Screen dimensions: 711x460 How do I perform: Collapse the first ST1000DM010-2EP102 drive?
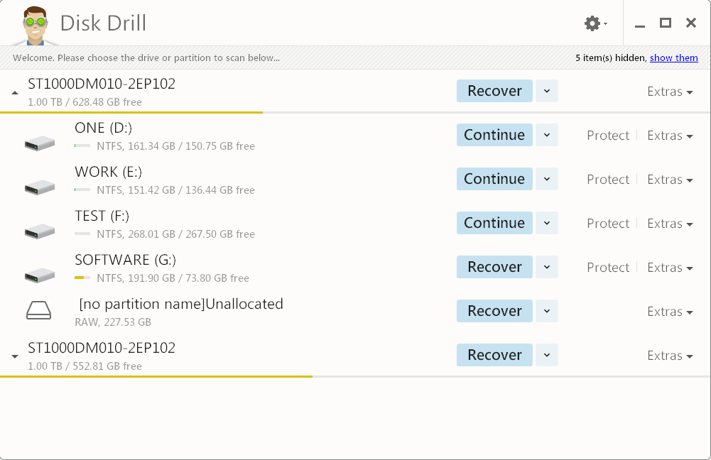pyautogui.click(x=14, y=92)
